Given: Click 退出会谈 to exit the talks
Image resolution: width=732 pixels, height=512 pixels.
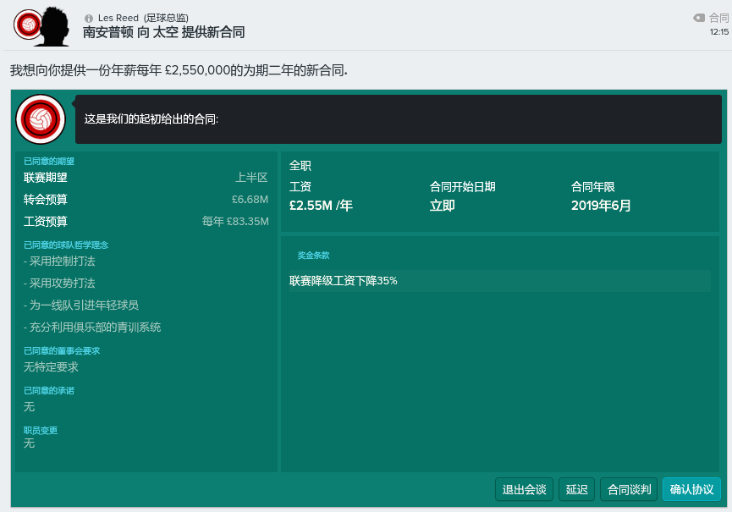Looking at the screenshot, I should 524,489.
